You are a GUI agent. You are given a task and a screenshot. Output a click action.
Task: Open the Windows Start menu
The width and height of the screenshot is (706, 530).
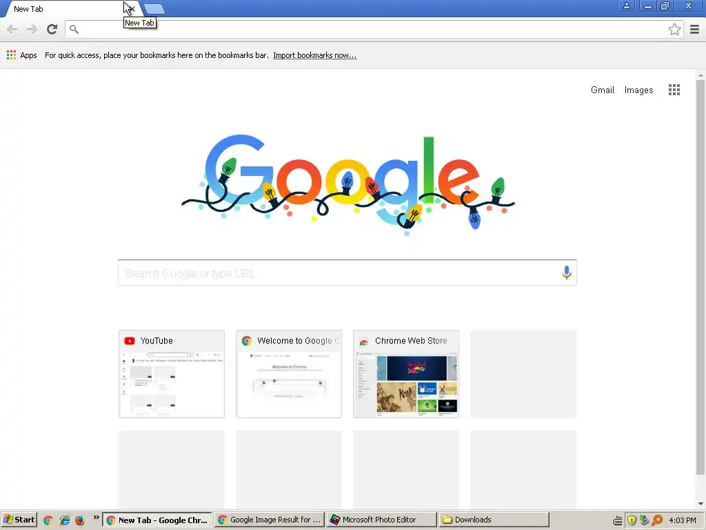[19, 520]
